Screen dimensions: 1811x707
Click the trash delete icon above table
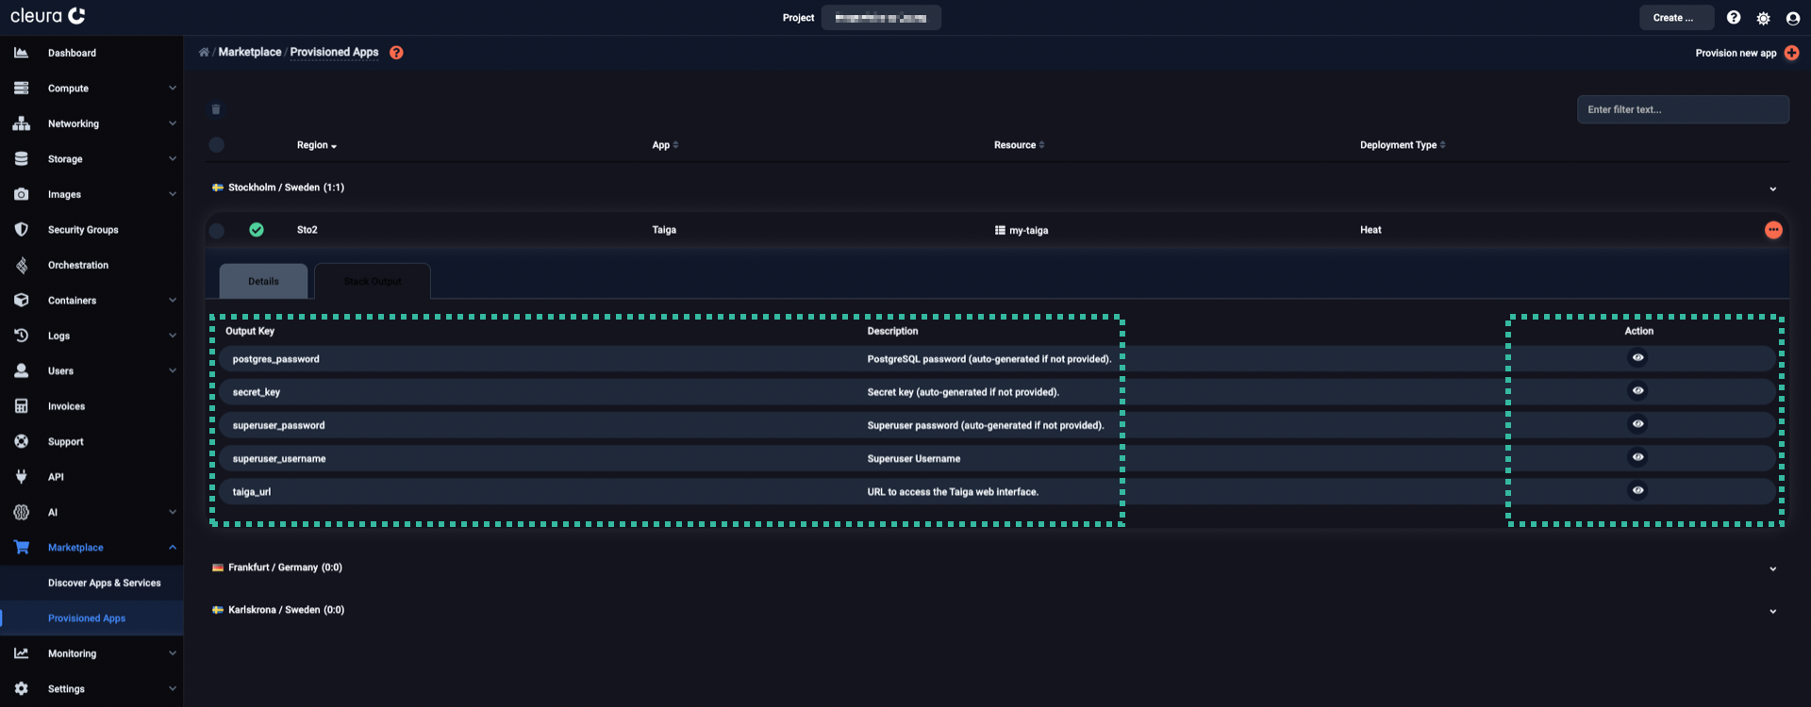pyautogui.click(x=216, y=109)
